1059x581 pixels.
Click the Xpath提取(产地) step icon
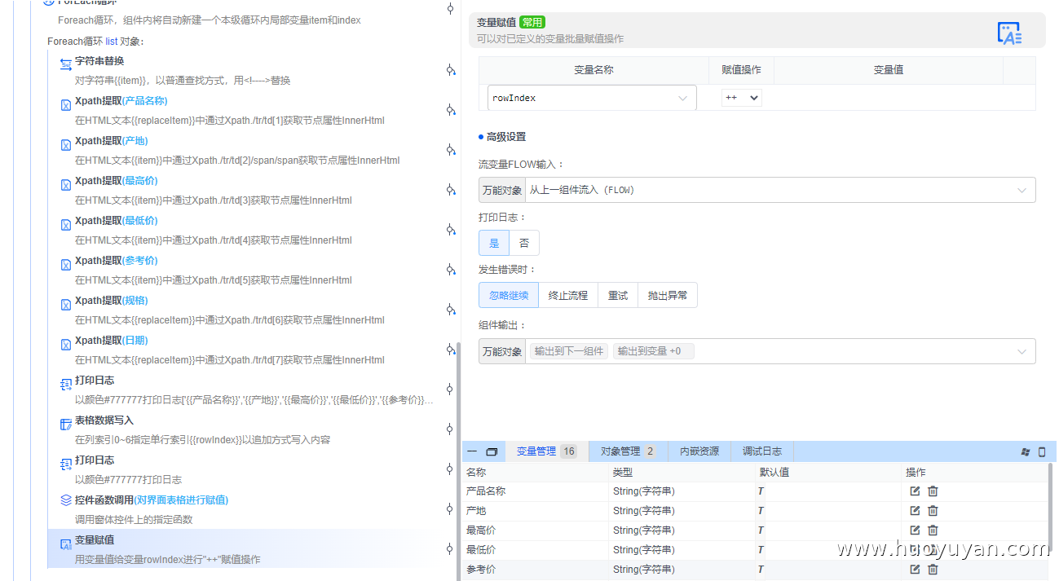coord(66,145)
